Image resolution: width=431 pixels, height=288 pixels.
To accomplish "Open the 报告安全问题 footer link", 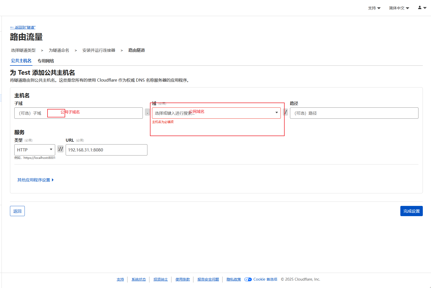I will click(208, 279).
